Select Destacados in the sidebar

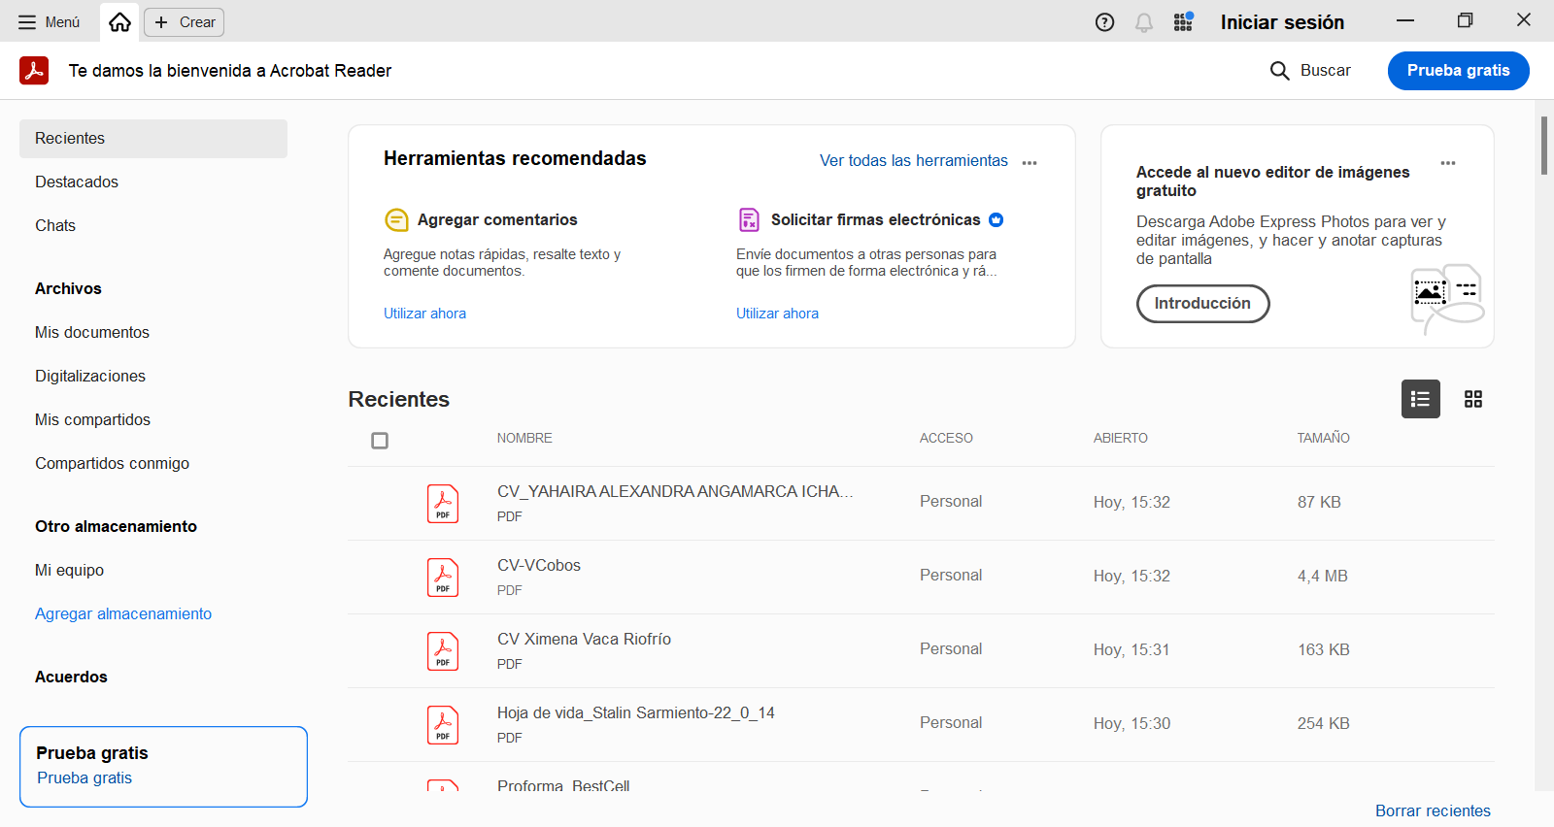coord(77,182)
